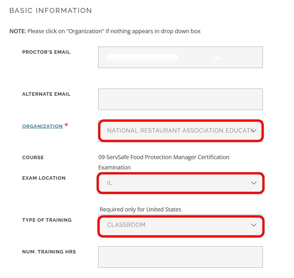Click the Proctor's Email input field
The image size is (294, 278).
pyautogui.click(x=180, y=57)
